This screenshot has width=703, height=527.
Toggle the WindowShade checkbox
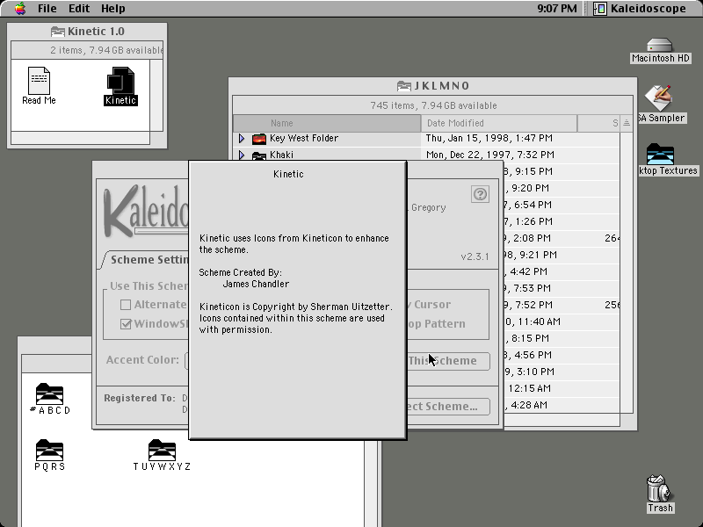(126, 323)
